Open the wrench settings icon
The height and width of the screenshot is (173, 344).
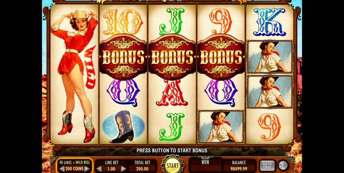[x=282, y=165]
